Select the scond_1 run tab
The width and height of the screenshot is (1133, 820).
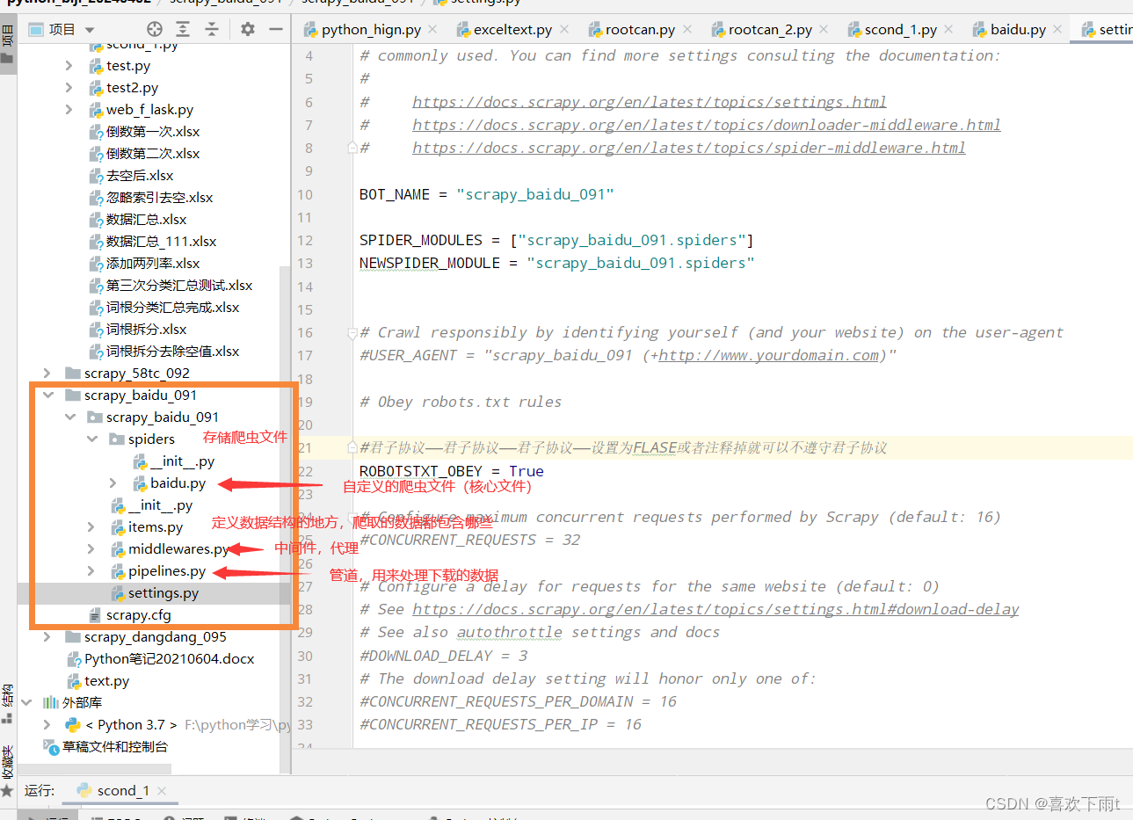coord(122,790)
